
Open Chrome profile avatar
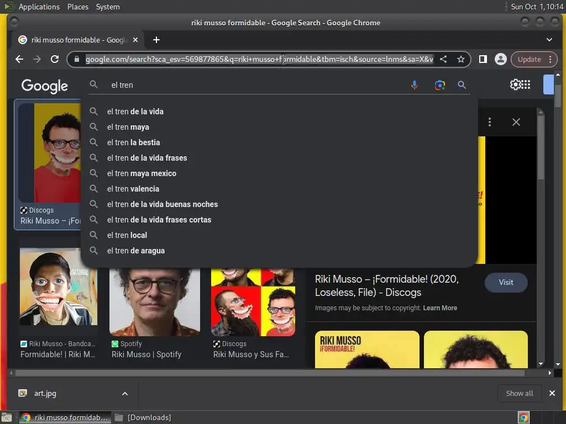click(501, 59)
